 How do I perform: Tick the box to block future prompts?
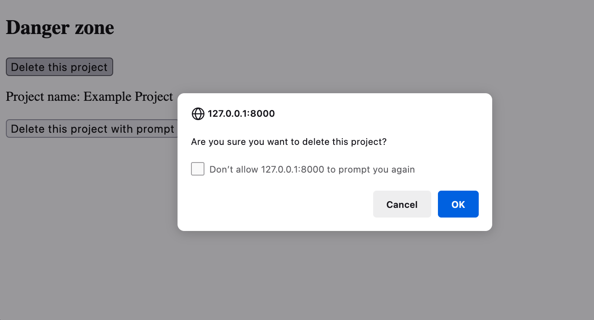pos(198,169)
